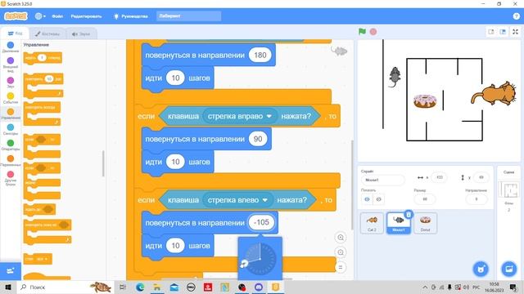
Task: Click the dial handle arrow knob
Action: [244, 264]
